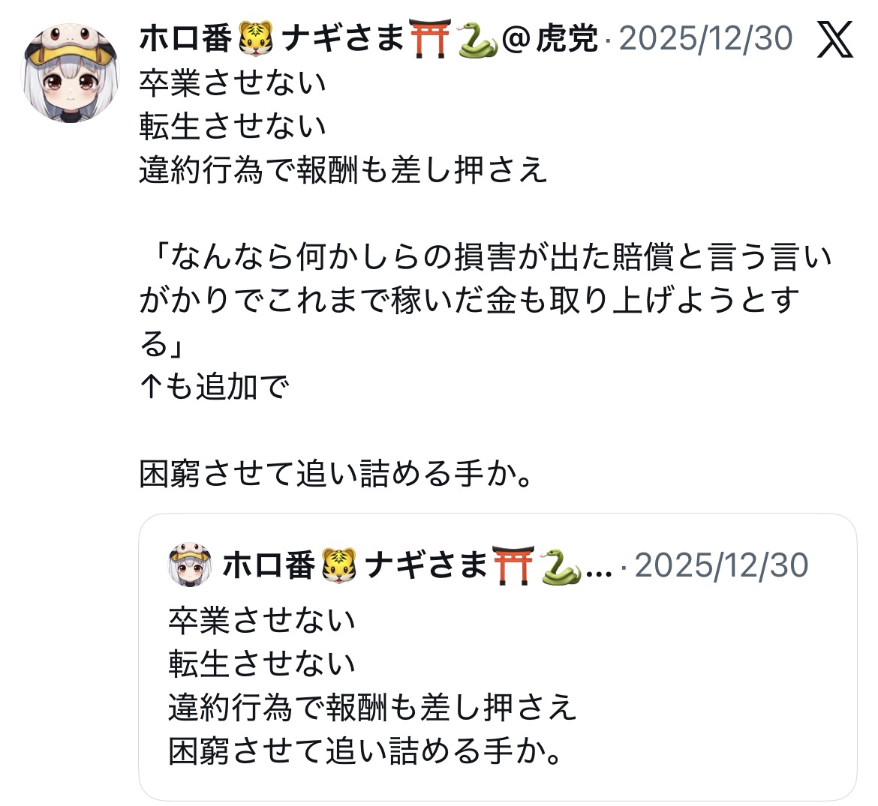Click the tiger emoji in quoted tweet header
This screenshot has height=806, width=878.
(338, 565)
